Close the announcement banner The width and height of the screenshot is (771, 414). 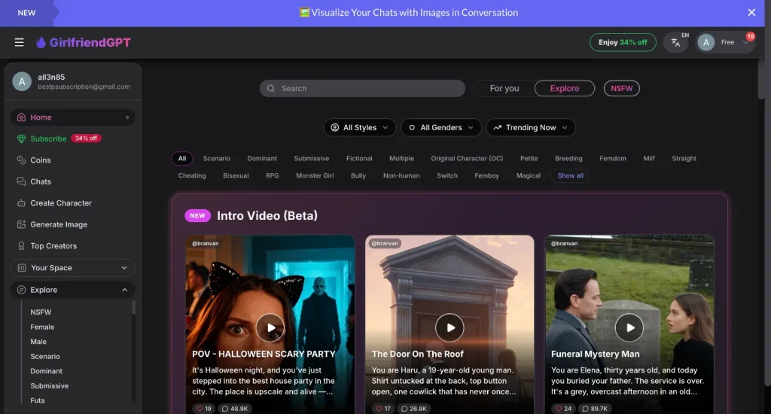tap(751, 13)
